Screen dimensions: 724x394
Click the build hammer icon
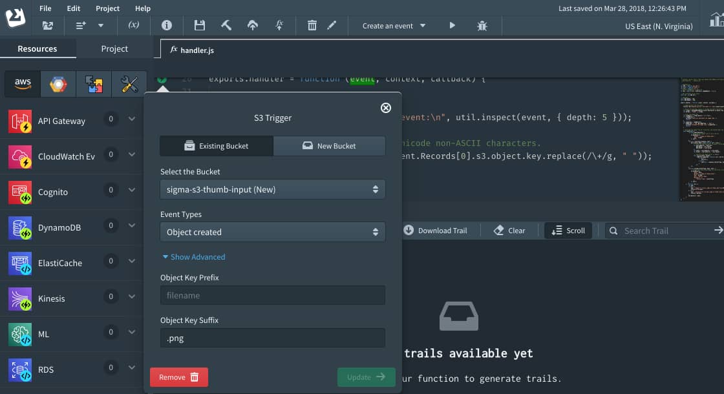[226, 25]
